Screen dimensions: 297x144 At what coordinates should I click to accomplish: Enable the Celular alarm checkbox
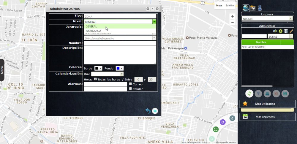(130, 88)
